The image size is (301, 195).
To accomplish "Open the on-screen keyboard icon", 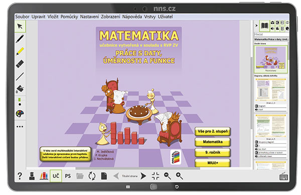I will click(283, 176).
